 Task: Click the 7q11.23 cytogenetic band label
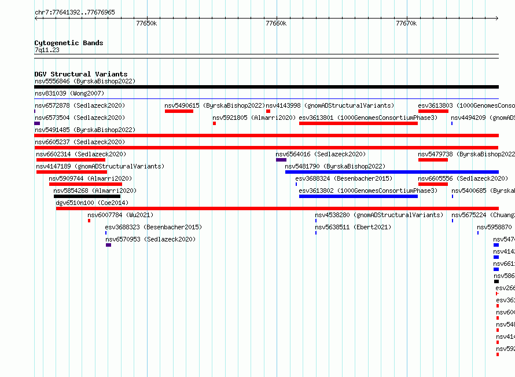(47, 50)
